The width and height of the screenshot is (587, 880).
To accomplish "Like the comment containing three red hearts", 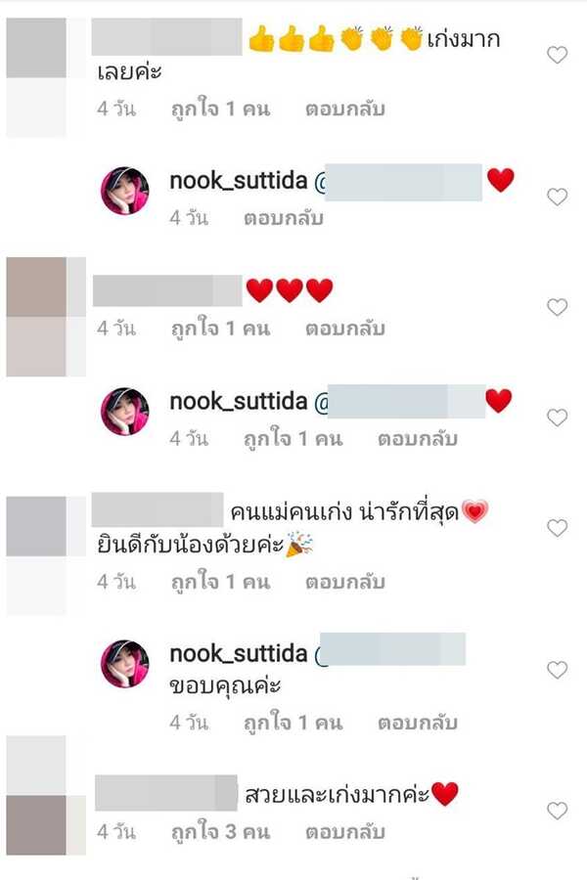I will [x=557, y=307].
